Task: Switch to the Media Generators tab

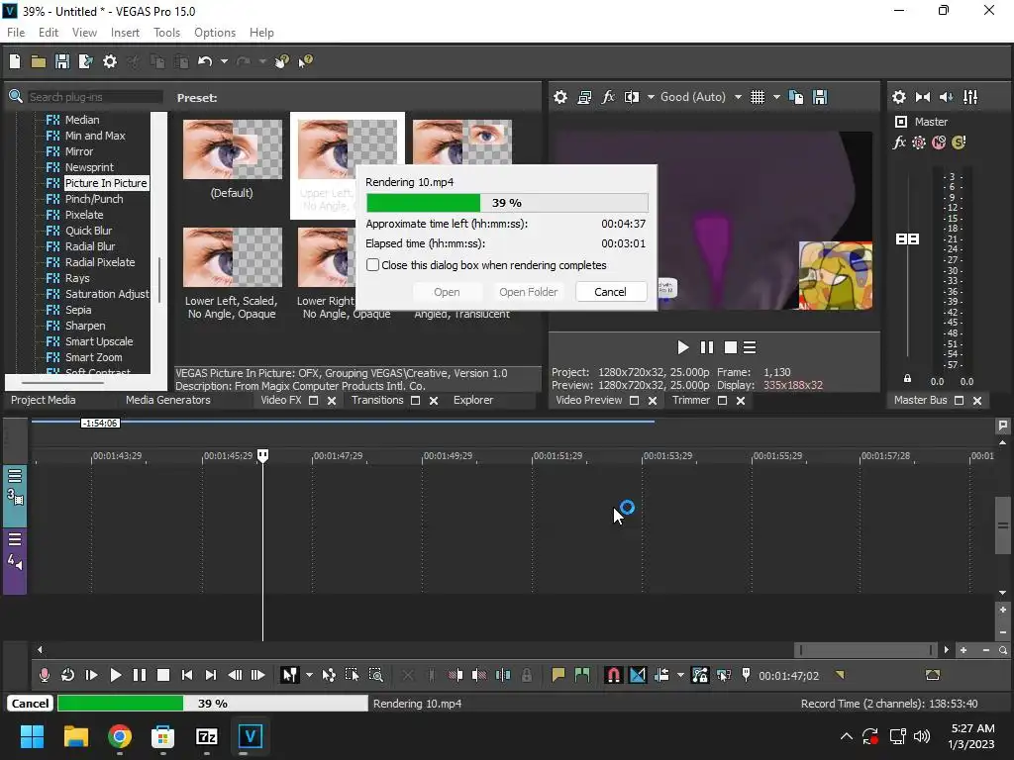Action: tap(168, 400)
